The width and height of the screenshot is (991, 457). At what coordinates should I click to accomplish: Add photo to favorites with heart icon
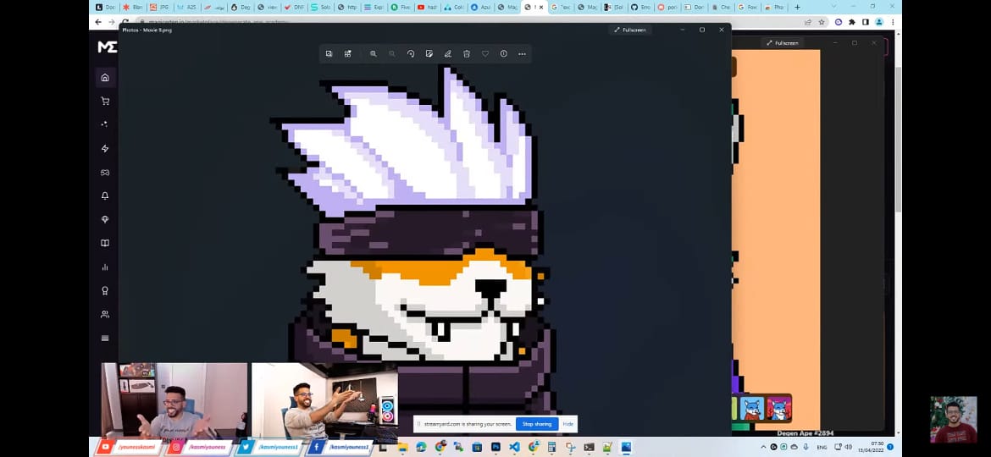(484, 53)
